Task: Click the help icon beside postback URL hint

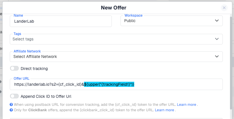Action: click(x=11, y=105)
